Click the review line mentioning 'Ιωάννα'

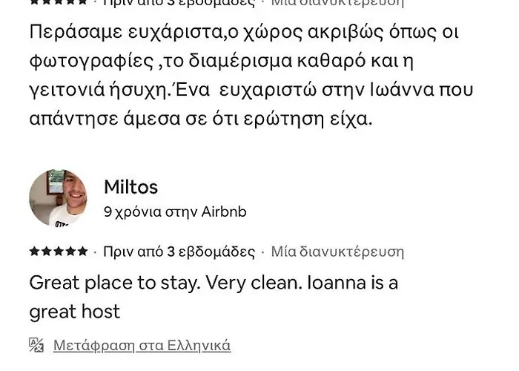pyautogui.click(x=251, y=90)
